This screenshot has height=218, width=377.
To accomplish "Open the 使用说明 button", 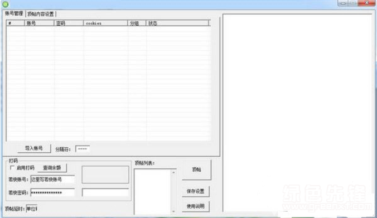I will (196, 206).
